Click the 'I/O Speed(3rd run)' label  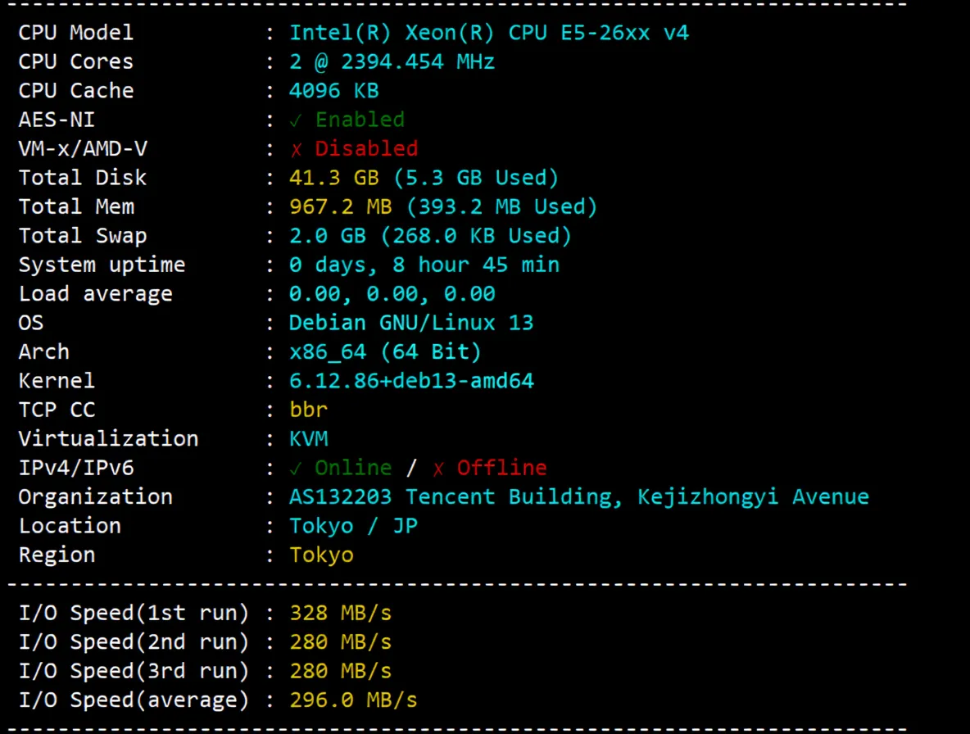tap(134, 672)
